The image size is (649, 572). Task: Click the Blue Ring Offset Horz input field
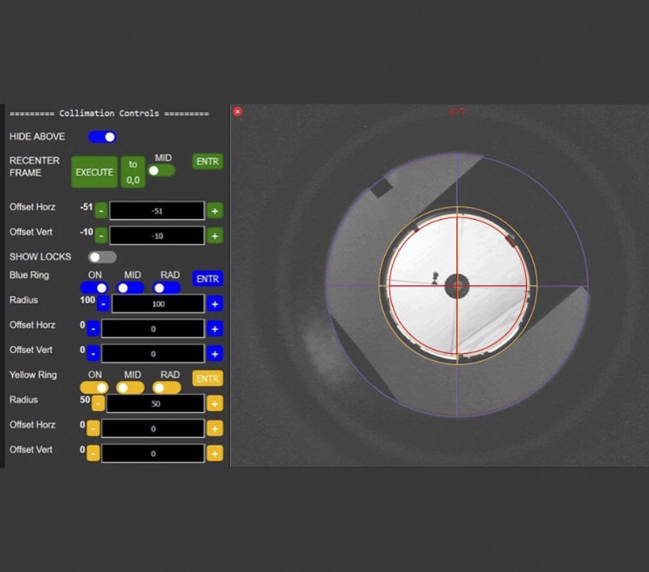[153, 329]
